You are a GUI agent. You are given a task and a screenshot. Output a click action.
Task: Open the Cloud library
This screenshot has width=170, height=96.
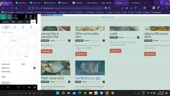coord(9,17)
